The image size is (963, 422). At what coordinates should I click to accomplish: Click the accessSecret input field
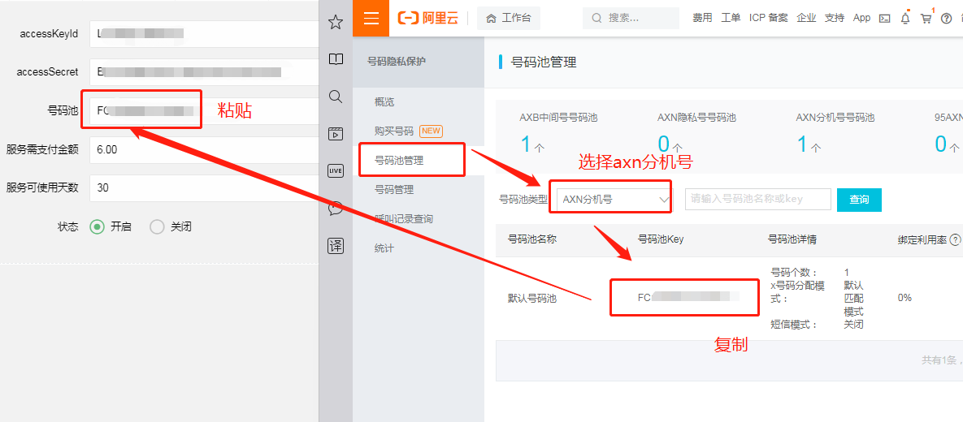click(x=204, y=72)
